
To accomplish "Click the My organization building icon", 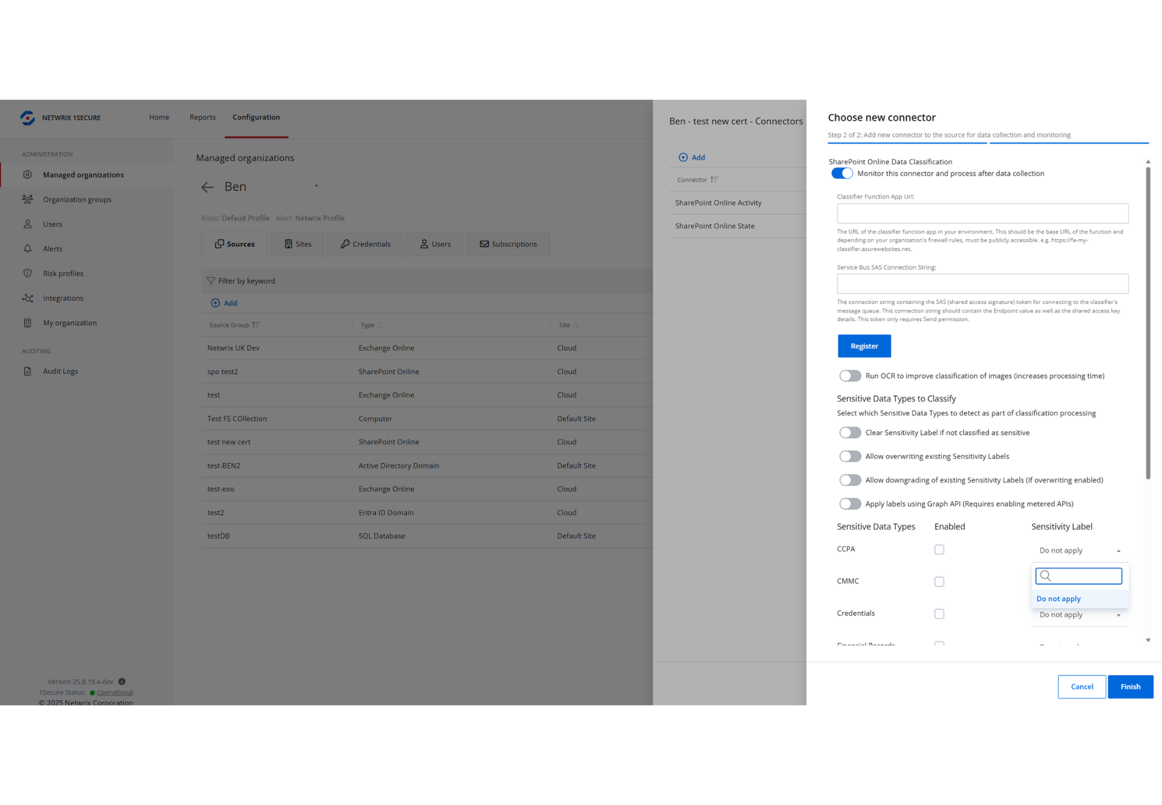I will 27,323.
